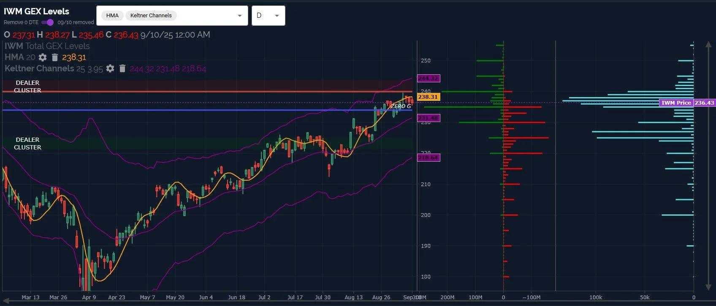716x306 pixels.
Task: Click the 100k volume axis label
Action: 596,297
